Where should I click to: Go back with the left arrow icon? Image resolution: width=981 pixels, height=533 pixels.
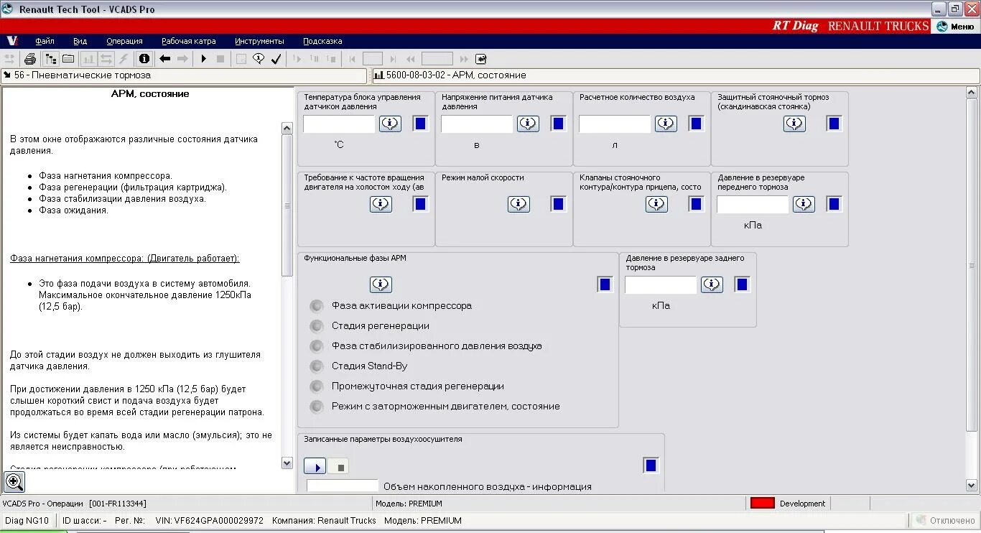coord(165,59)
